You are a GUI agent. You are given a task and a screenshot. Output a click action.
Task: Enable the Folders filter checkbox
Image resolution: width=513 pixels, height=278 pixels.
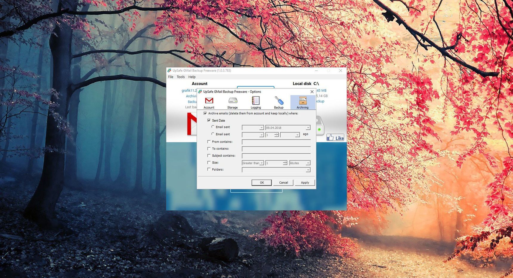point(209,169)
